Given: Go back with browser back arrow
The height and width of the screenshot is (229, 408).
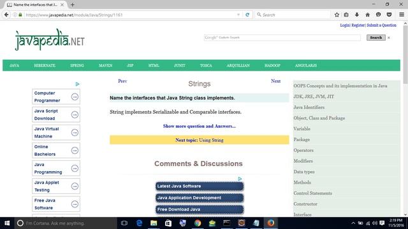Looking at the screenshot, I should click(x=6, y=15).
